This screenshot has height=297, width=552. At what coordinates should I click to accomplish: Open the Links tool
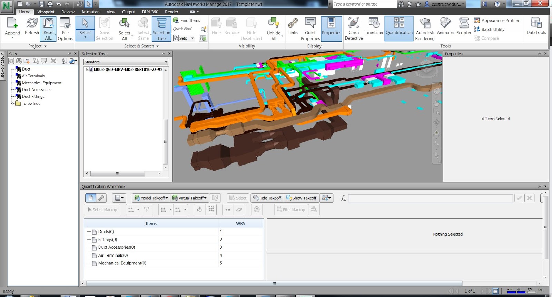pyautogui.click(x=293, y=26)
